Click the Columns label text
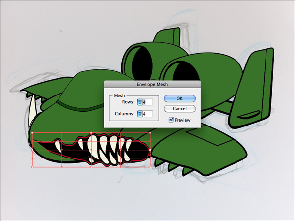Viewport: 295px width, 221px height. click(x=125, y=114)
